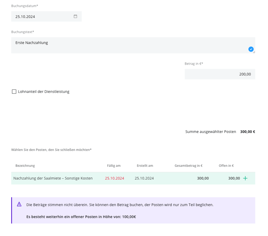Screen dimensions: 268x236
Task: Click the bold sum 300,00 €
Action: [248, 131]
